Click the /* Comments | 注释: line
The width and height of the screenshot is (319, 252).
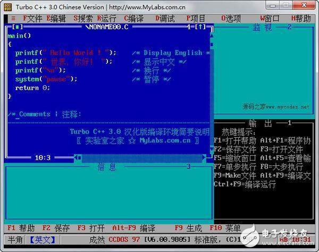coord(44,114)
